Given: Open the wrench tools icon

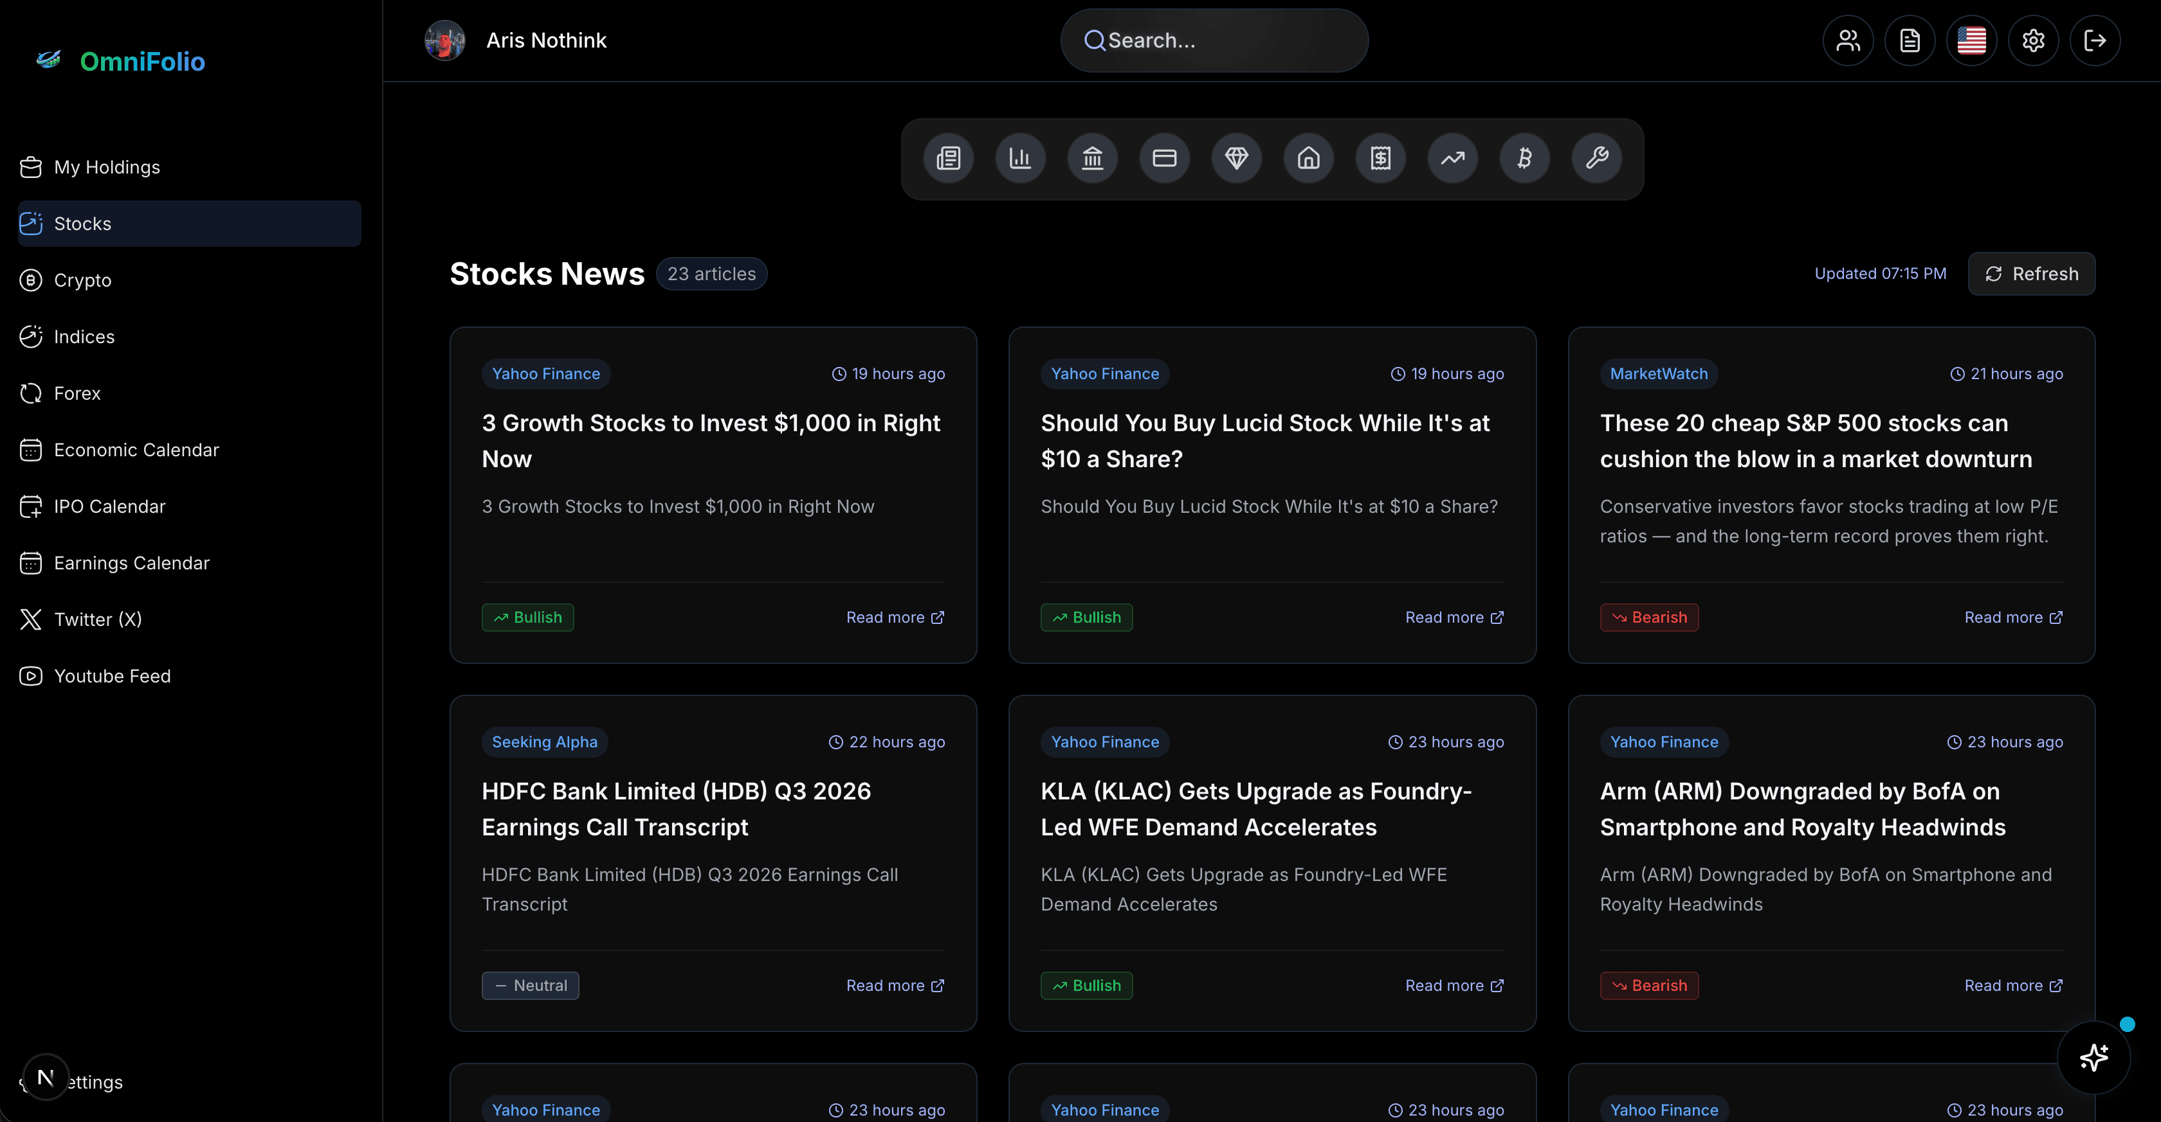Looking at the screenshot, I should [x=1596, y=157].
